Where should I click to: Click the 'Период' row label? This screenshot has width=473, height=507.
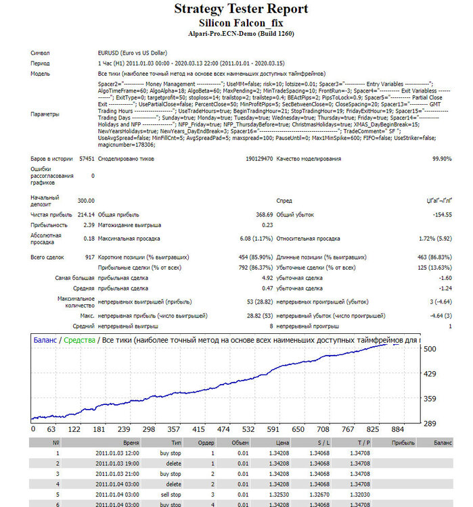(40, 64)
